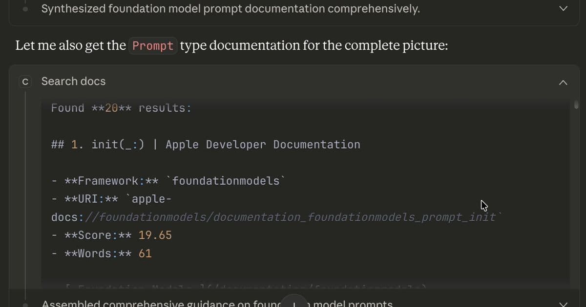Click the bullet dot before Synthesized documentation step
Viewport: 586px width, 307px height.
(24, 8)
